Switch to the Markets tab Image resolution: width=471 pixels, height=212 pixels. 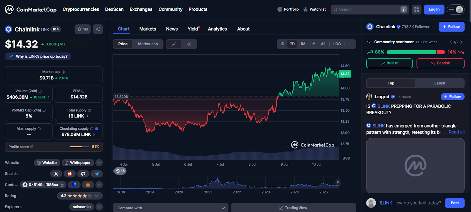tap(148, 29)
